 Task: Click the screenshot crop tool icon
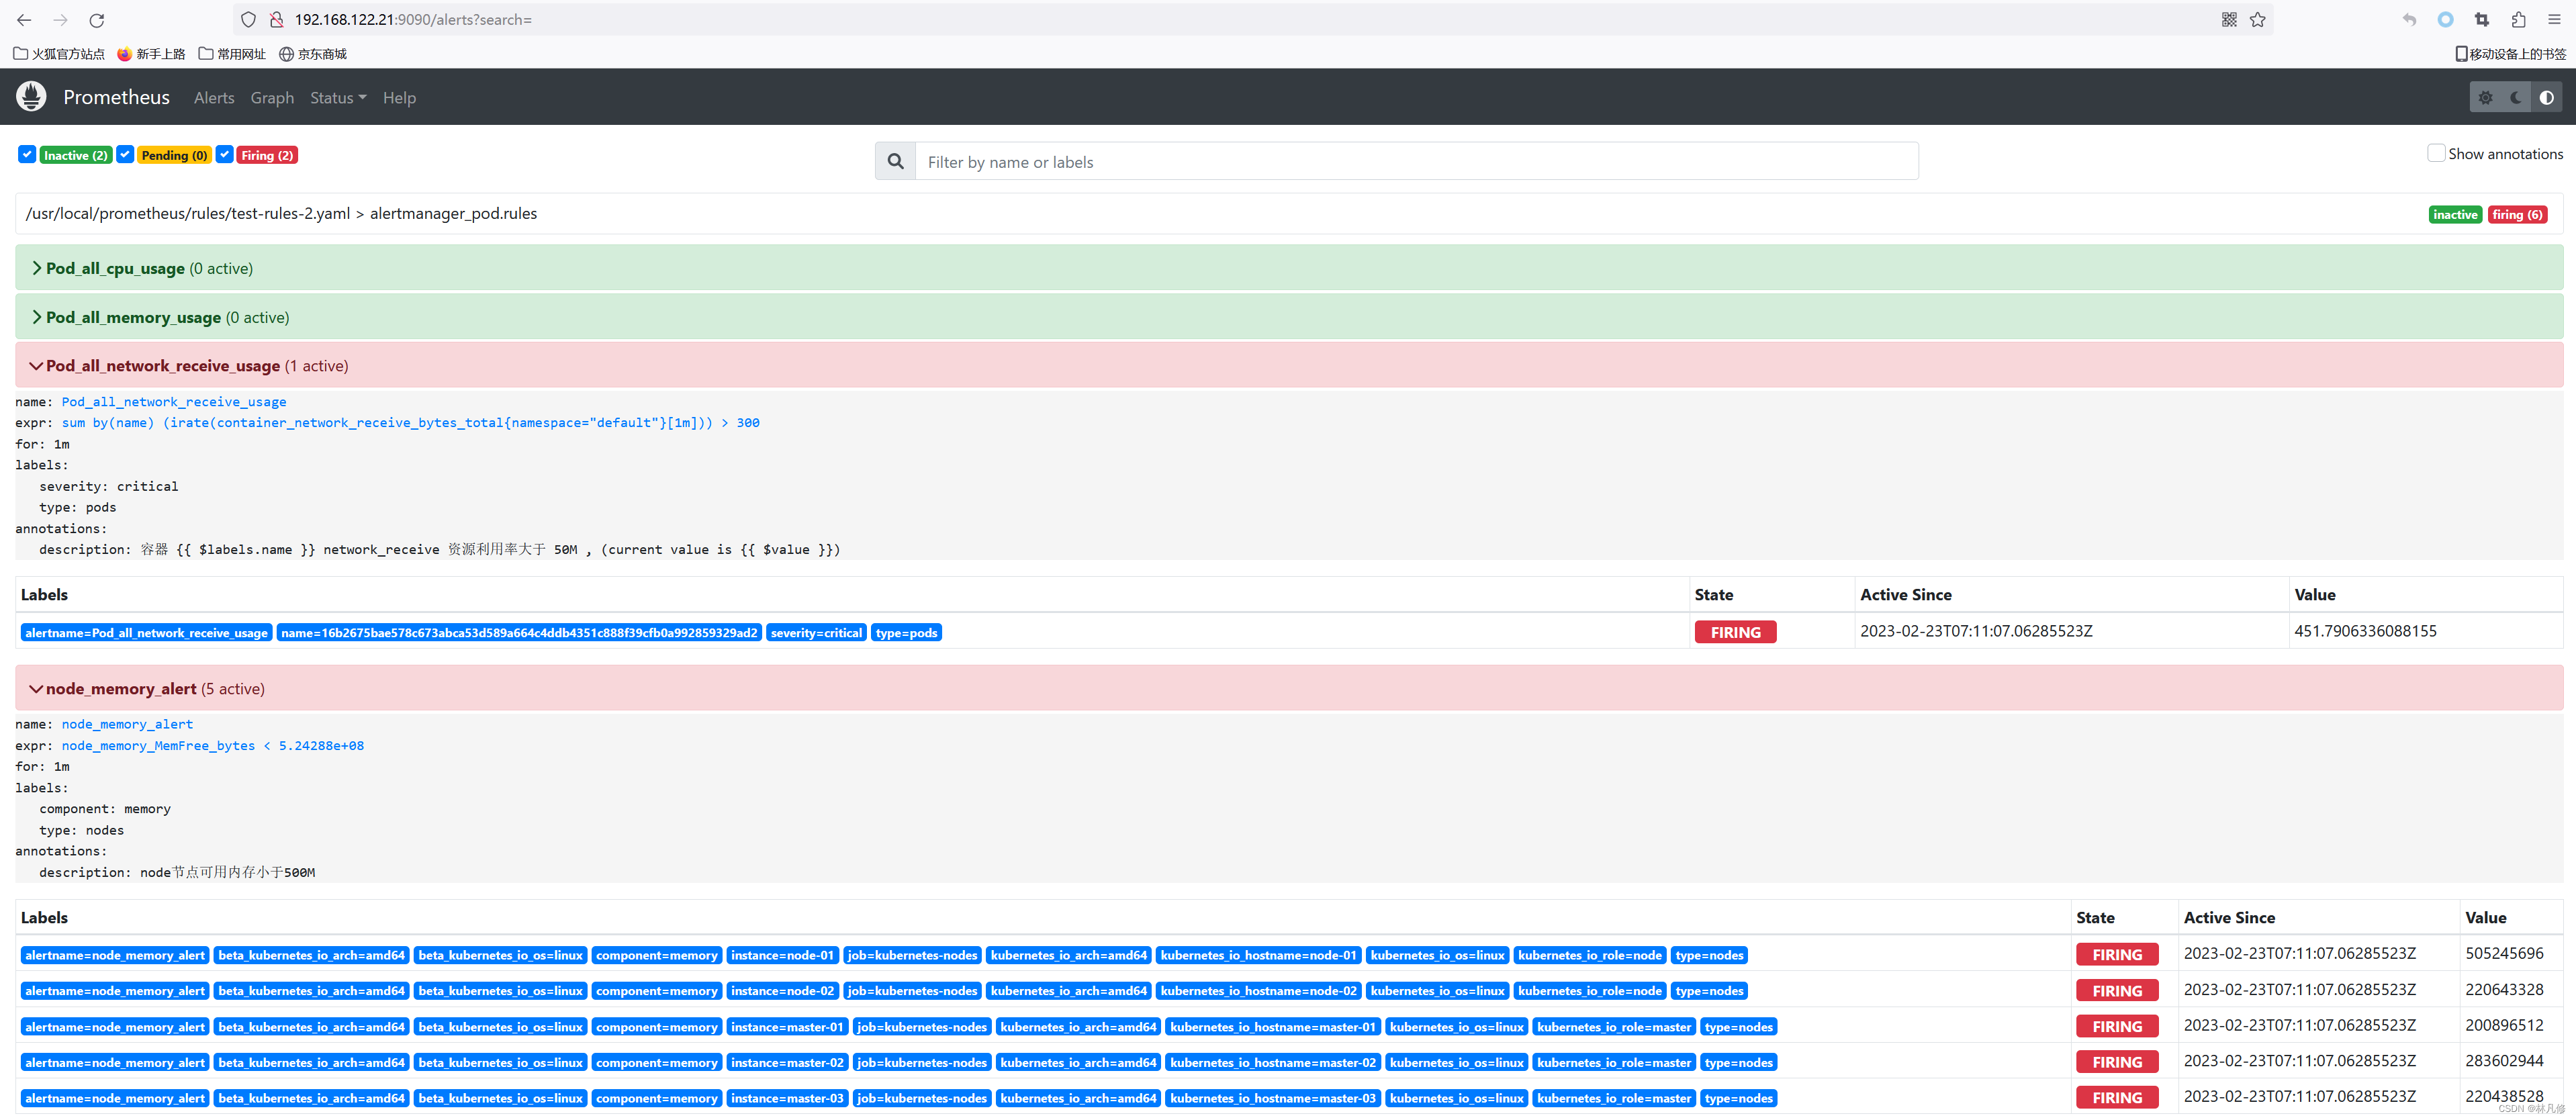[x=2482, y=20]
